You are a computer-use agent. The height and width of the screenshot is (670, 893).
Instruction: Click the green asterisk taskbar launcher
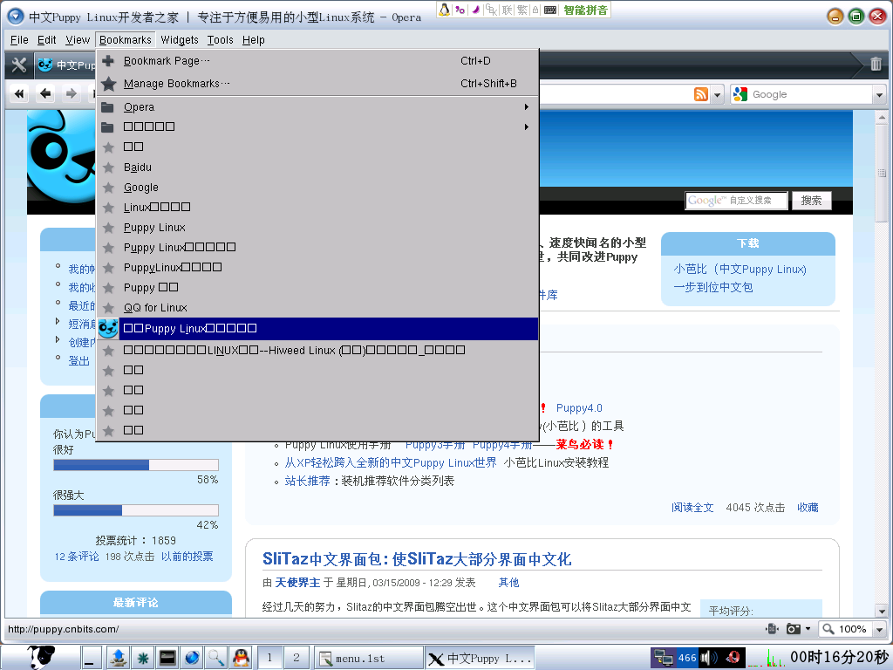point(143,658)
